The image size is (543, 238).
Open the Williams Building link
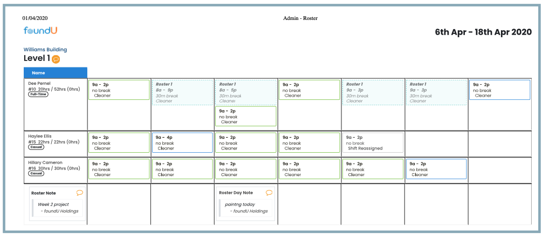45,50
